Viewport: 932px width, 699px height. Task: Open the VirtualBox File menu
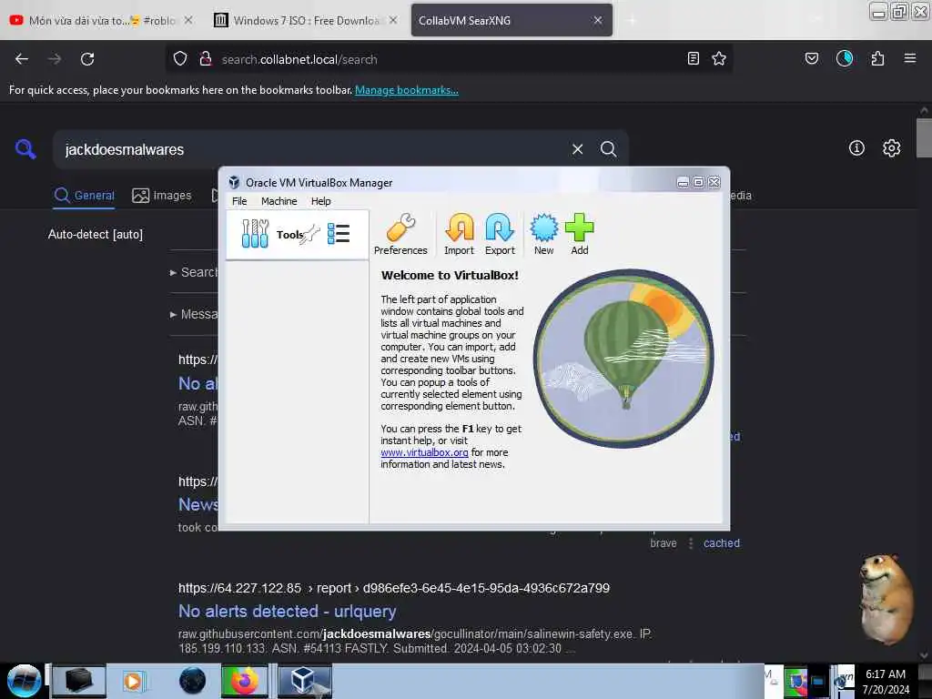[239, 201]
